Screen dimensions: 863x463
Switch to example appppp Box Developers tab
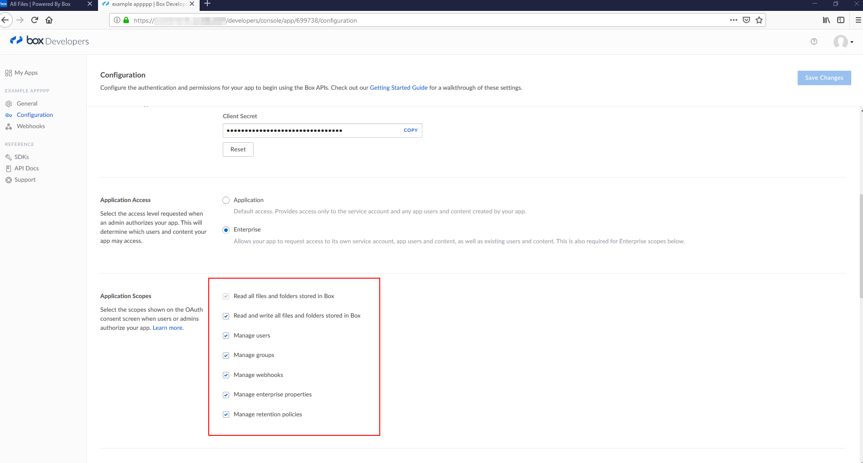click(x=148, y=4)
